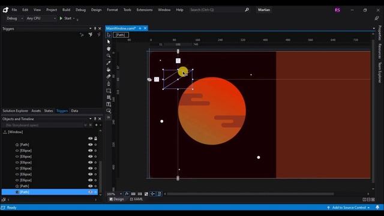
Task: Click the Live Share icon under account
Action: click(x=377, y=19)
